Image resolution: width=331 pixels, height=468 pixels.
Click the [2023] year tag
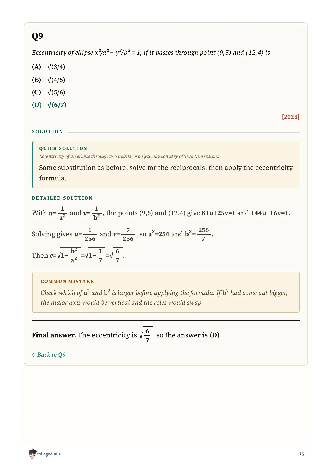tap(290, 117)
